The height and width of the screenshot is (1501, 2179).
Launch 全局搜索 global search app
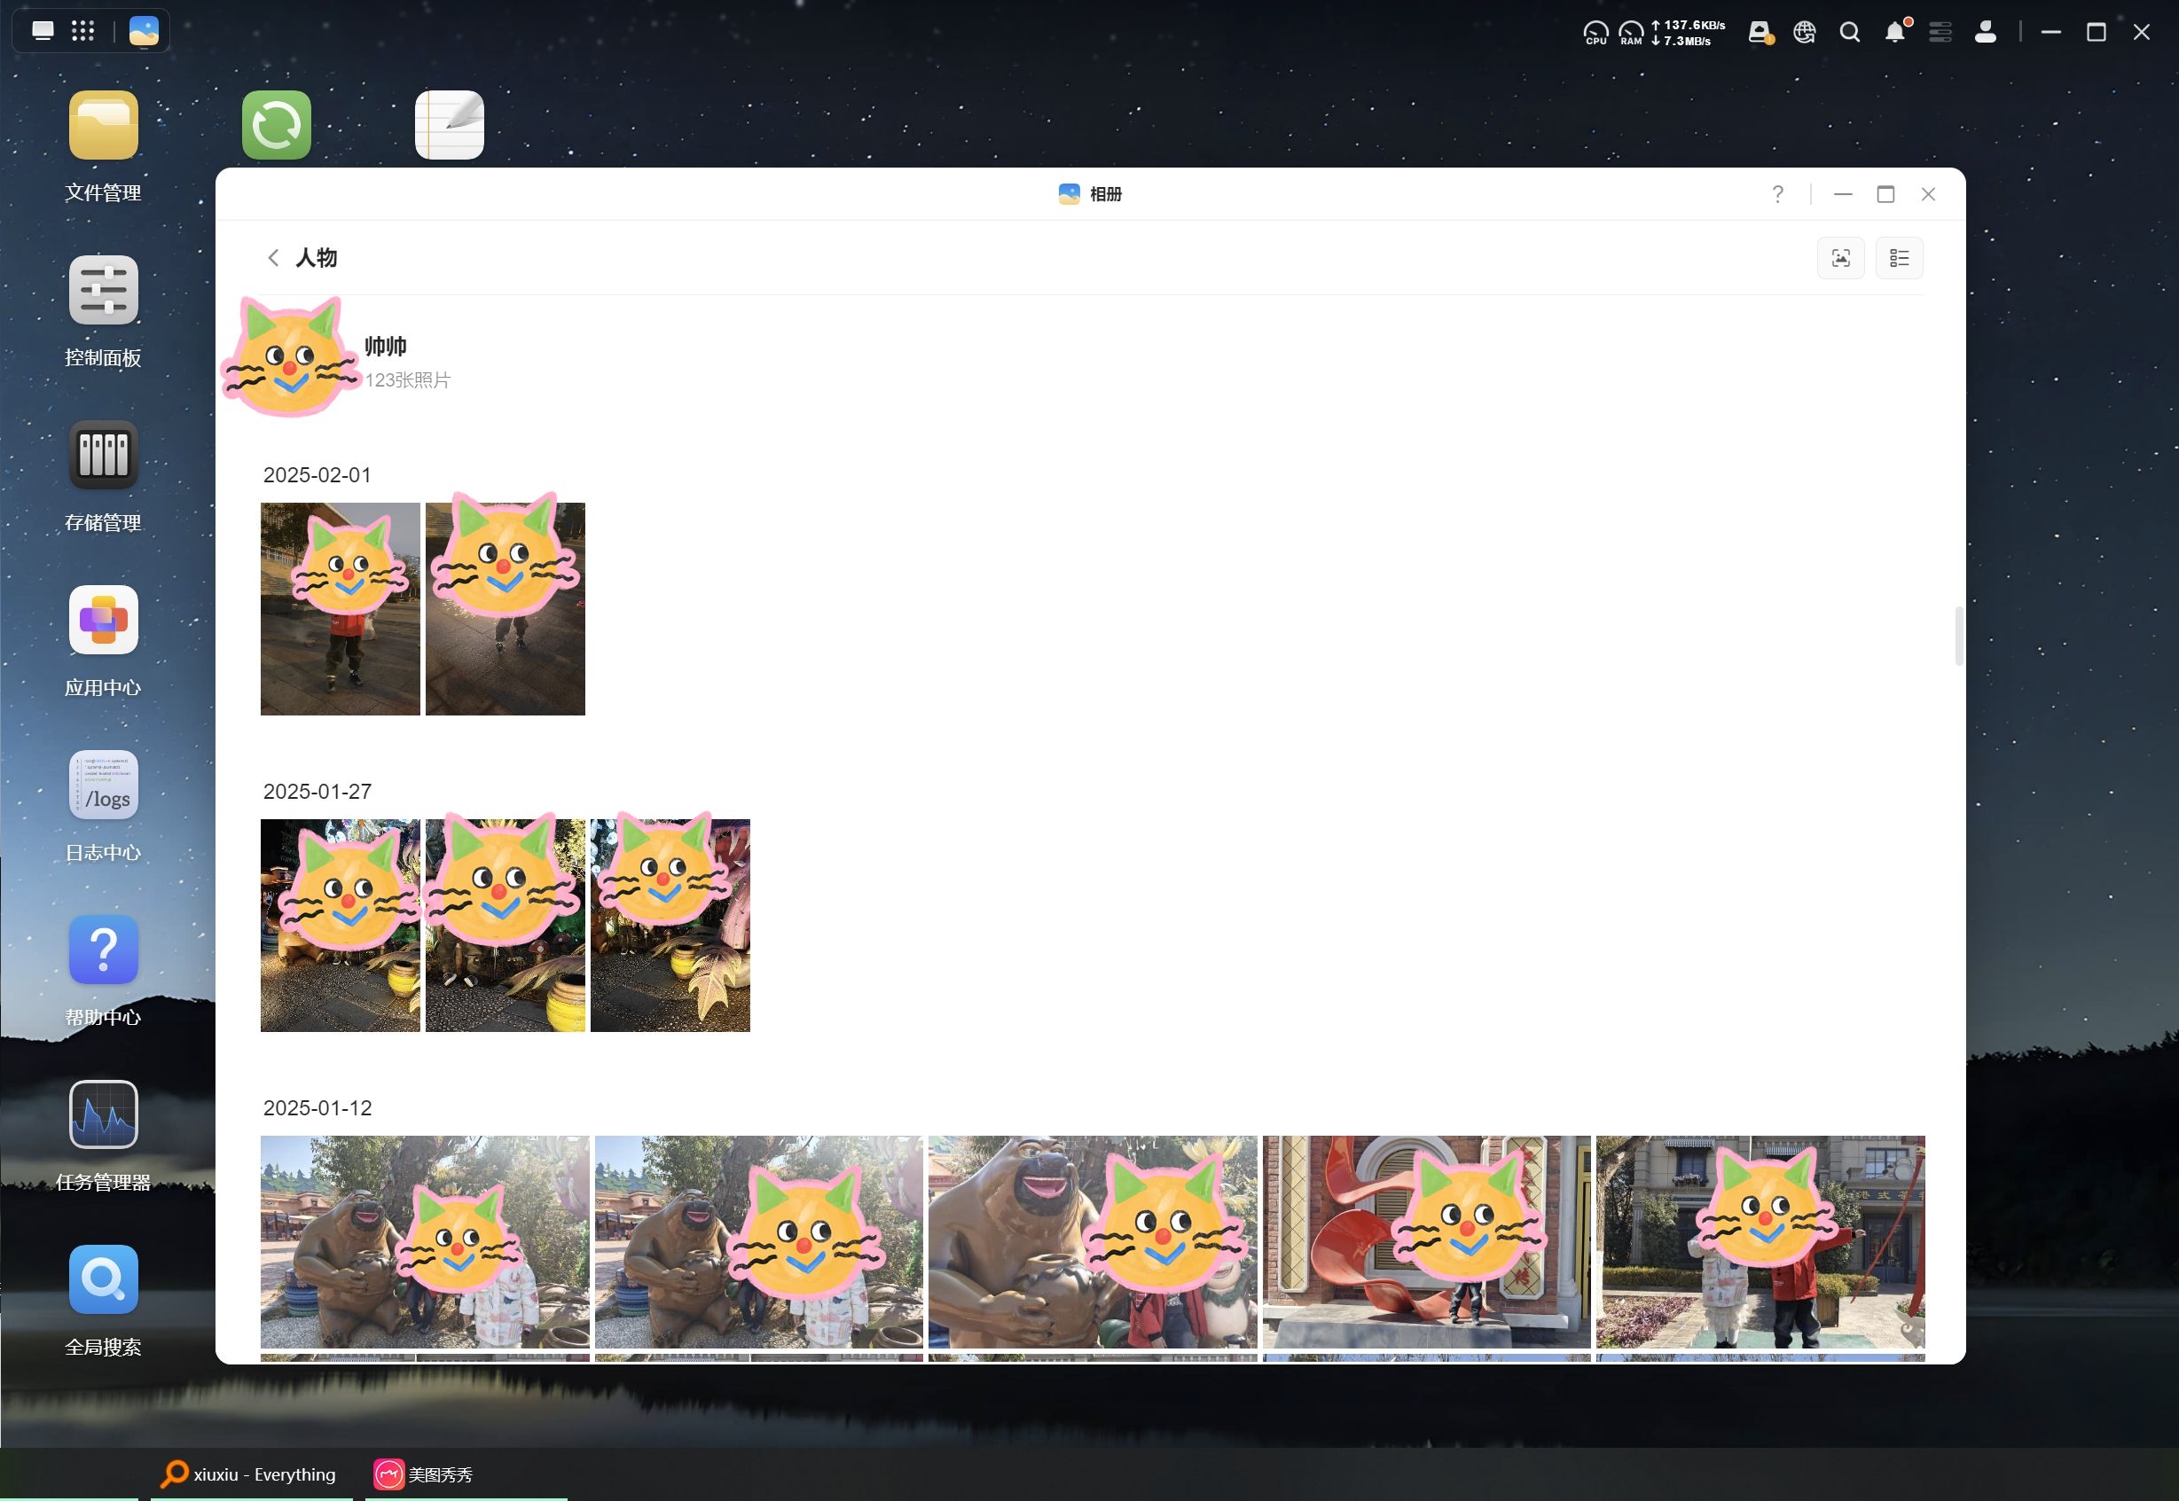pos(104,1280)
